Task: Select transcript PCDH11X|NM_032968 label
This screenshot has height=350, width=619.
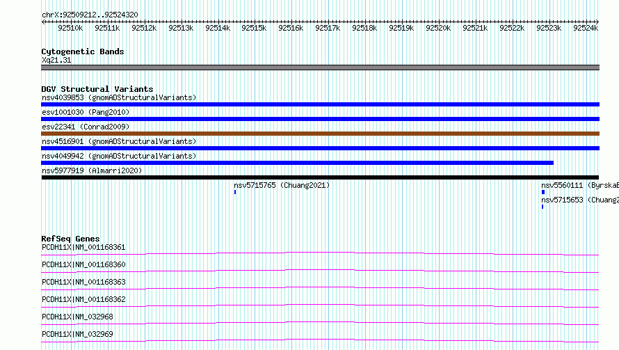Action: coord(77,317)
